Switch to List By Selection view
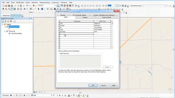This screenshot has height=98, width=175. pyautogui.click(x=11, y=21)
